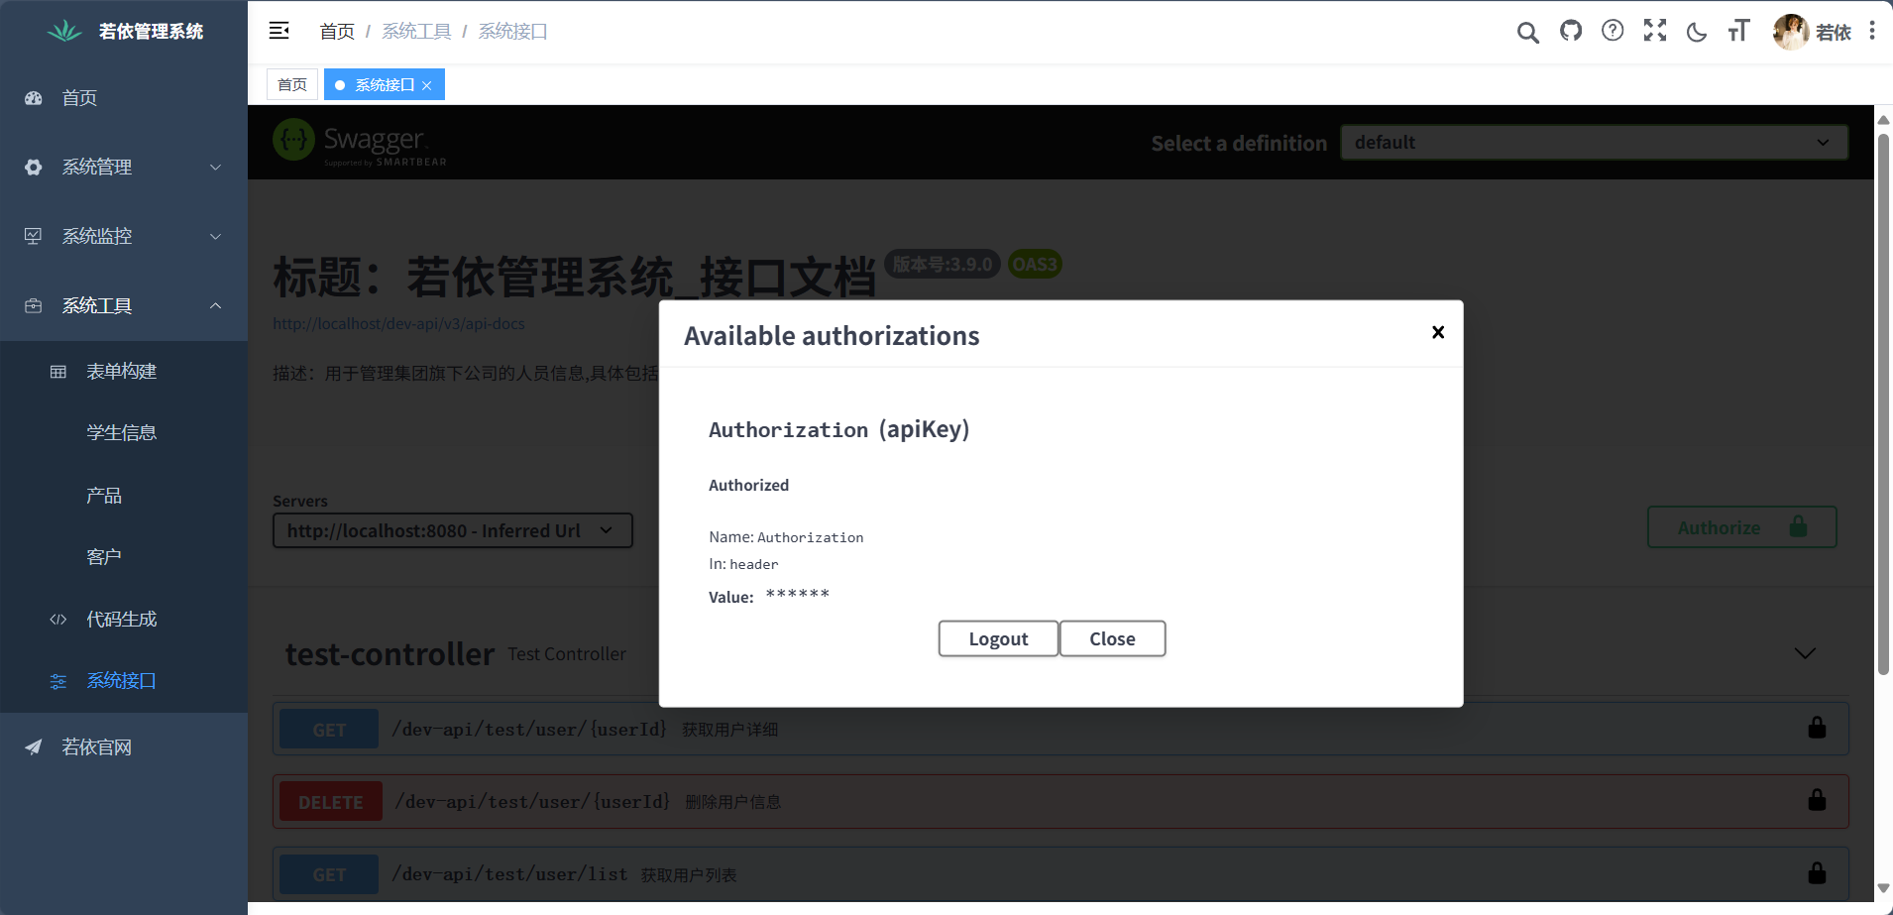
Task: Click the user avatar picture
Action: coord(1791,32)
